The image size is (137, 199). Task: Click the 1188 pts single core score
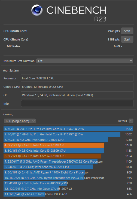tap(114, 39)
